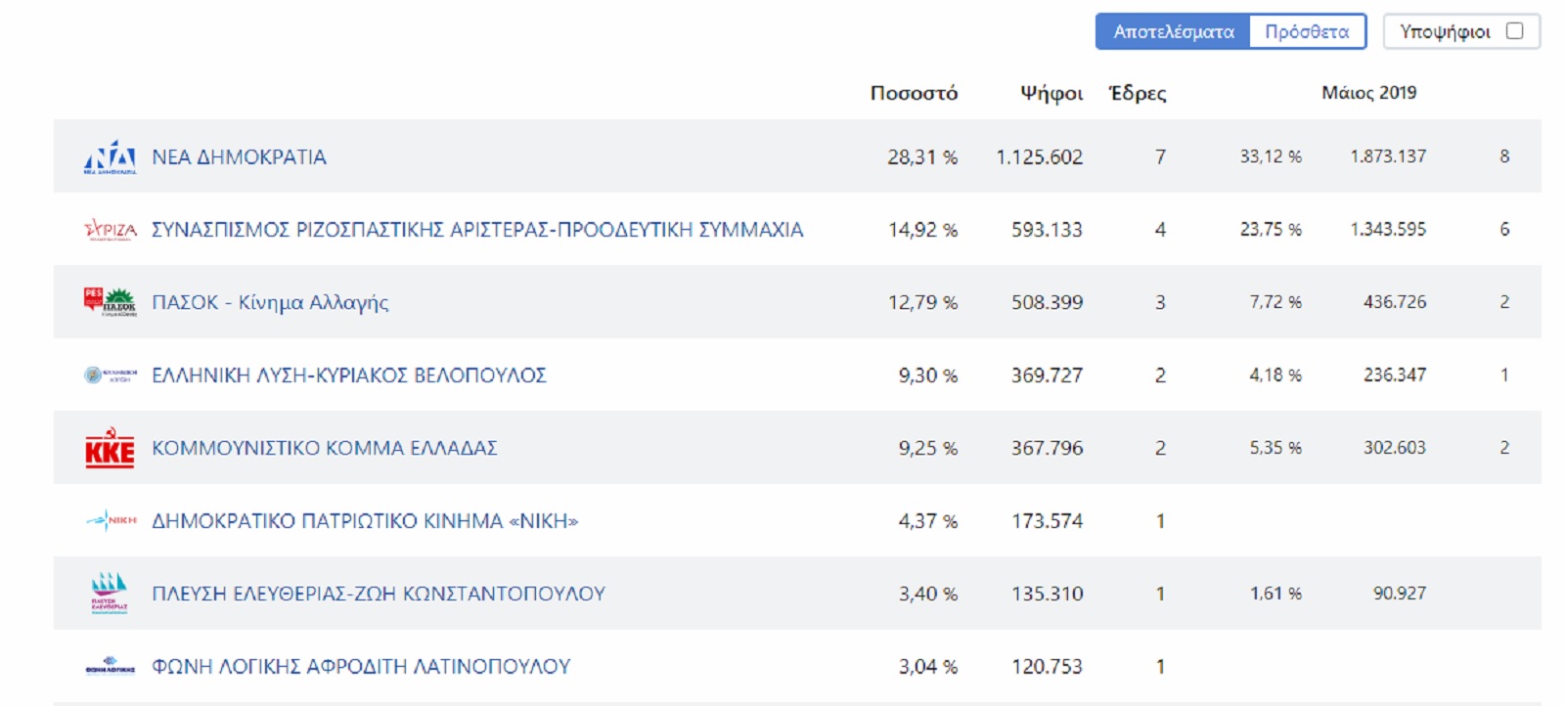Click the Υποψήφιοι button label
1565x706 pixels.
(1445, 31)
